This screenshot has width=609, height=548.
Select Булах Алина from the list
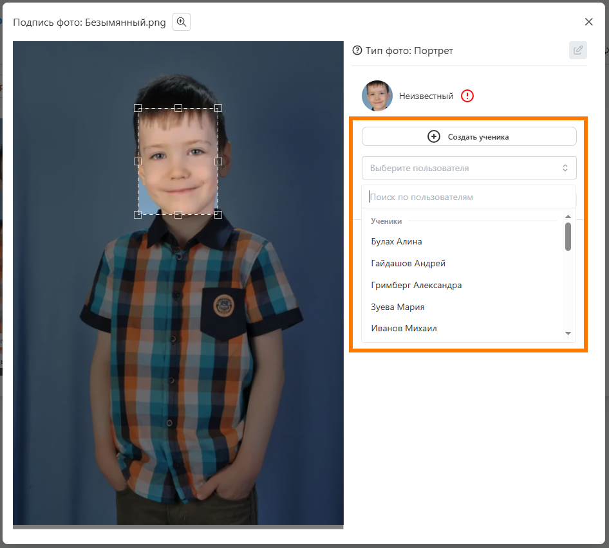[x=397, y=242]
